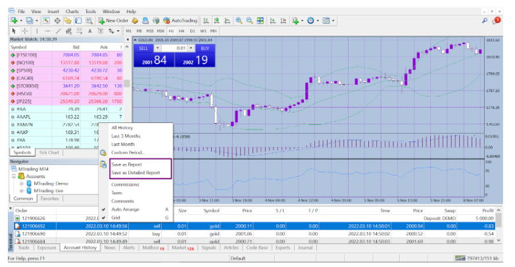Click the 0.01 volume input field
This screenshot has height=267, width=515.
pyautogui.click(x=174, y=48)
